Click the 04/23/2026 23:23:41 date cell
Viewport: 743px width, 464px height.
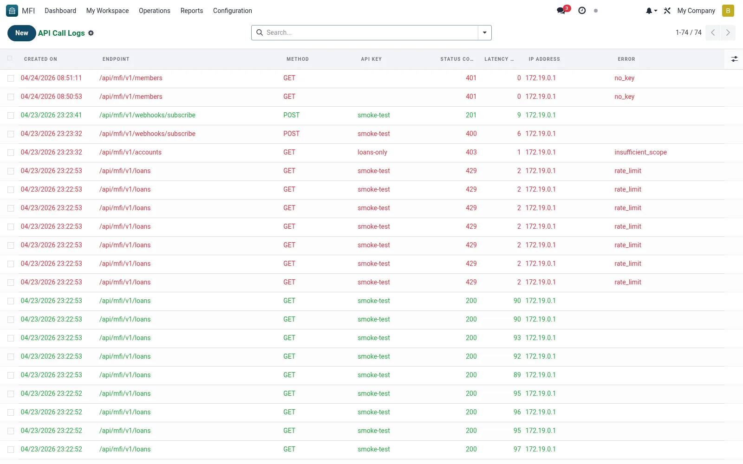point(51,115)
